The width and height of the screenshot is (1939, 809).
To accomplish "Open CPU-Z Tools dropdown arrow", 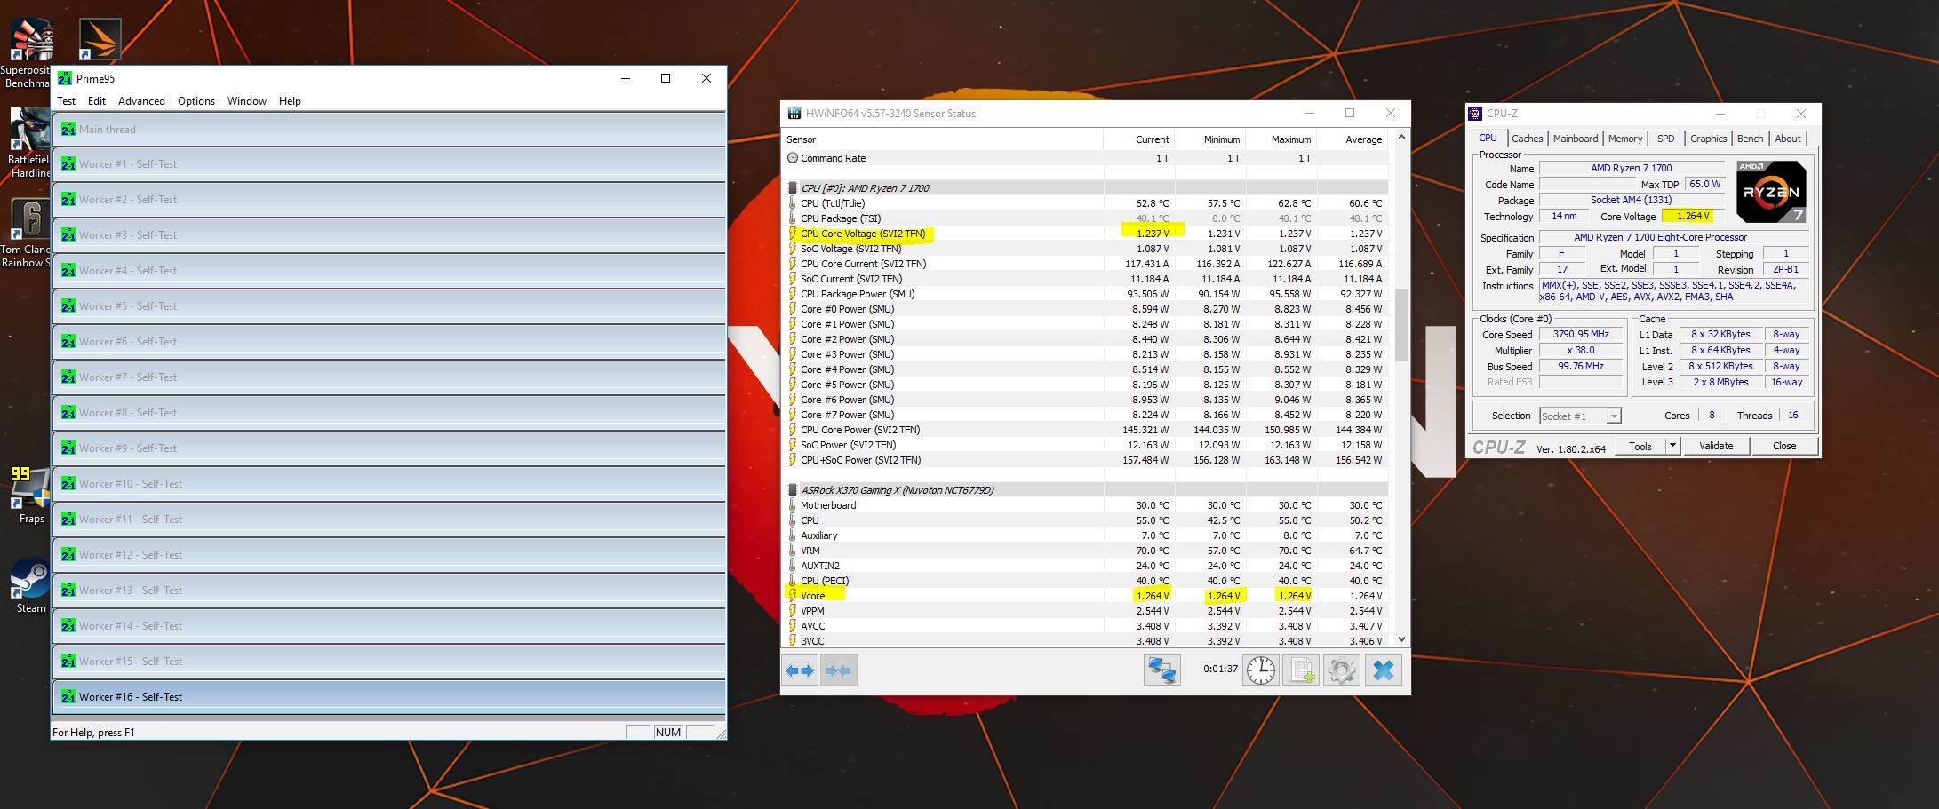I will pos(1672,446).
